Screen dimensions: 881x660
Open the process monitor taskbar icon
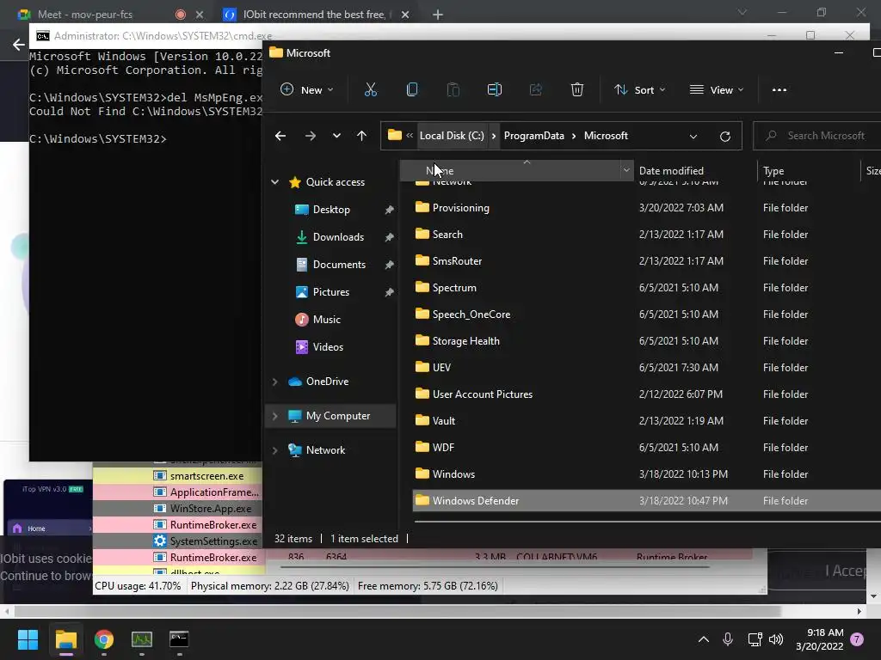[x=142, y=639]
